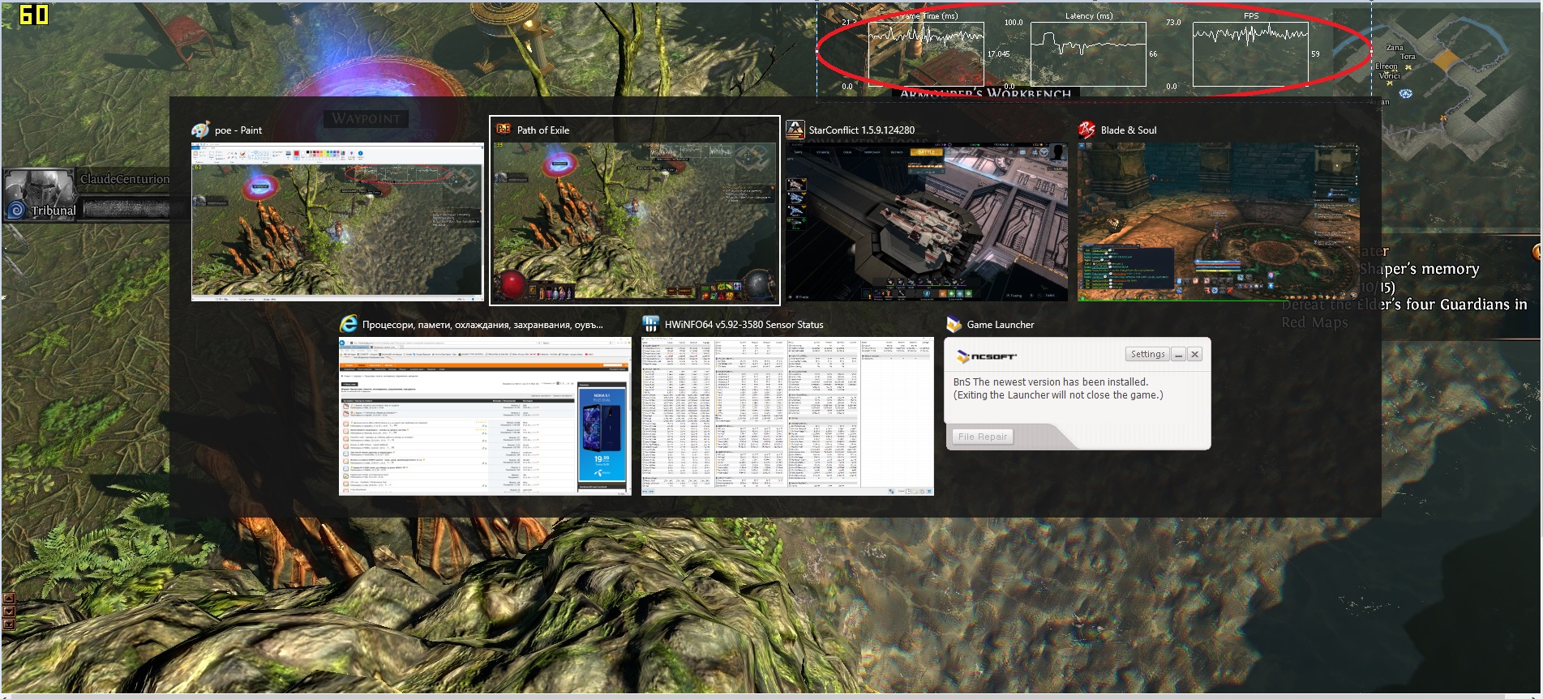1543x699 pixels.
Task: Select the Path of Exile window thumbnail
Action: tap(635, 222)
